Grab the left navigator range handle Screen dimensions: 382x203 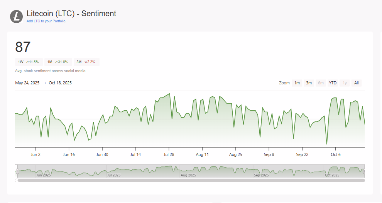click(x=17, y=171)
